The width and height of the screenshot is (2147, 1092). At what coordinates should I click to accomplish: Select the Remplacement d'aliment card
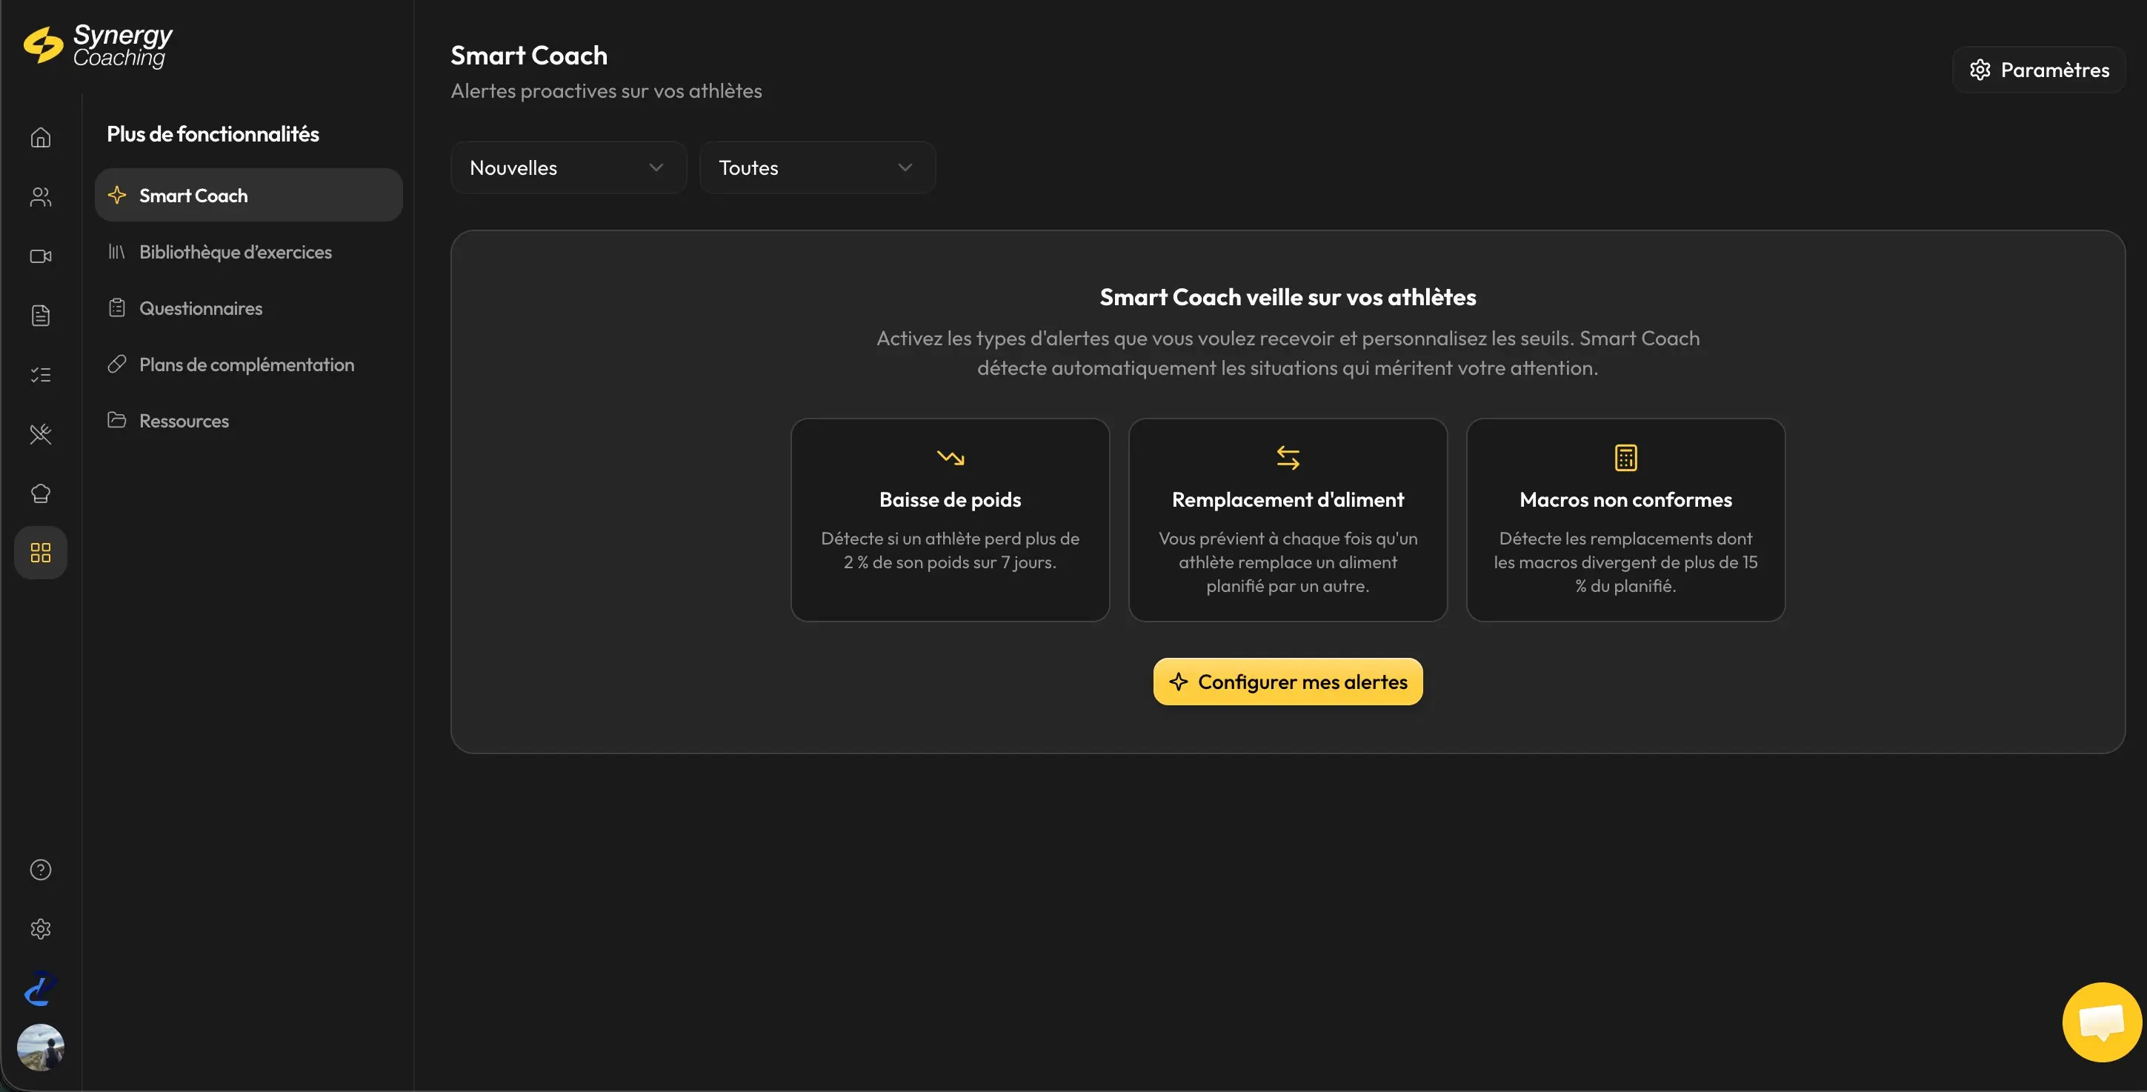tap(1288, 520)
